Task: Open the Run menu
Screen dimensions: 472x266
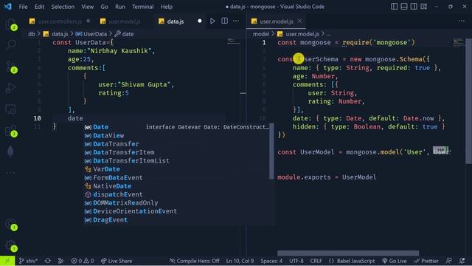Action: point(119,7)
